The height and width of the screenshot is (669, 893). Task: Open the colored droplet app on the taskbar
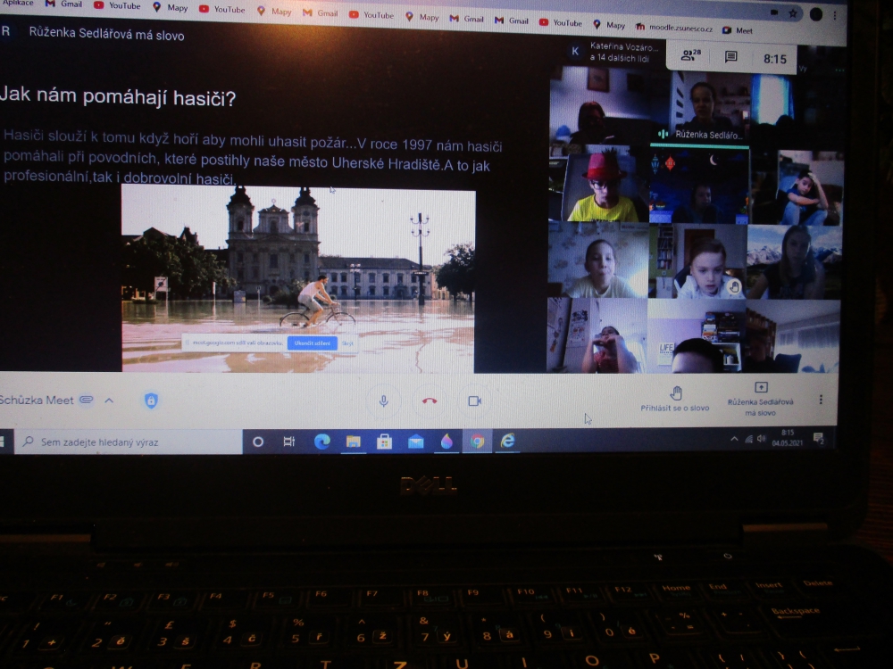pos(446,441)
